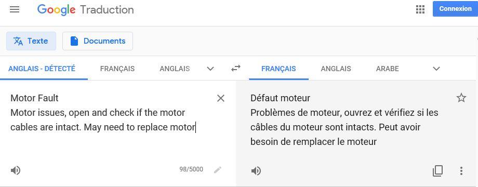The image size is (478, 187).
Task: Choose Arabe as target language
Action: tap(387, 69)
